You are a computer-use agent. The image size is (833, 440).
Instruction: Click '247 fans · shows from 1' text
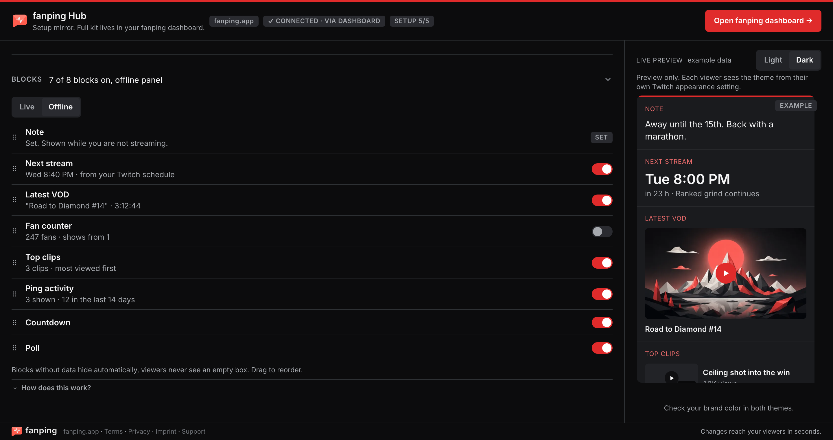(68, 237)
